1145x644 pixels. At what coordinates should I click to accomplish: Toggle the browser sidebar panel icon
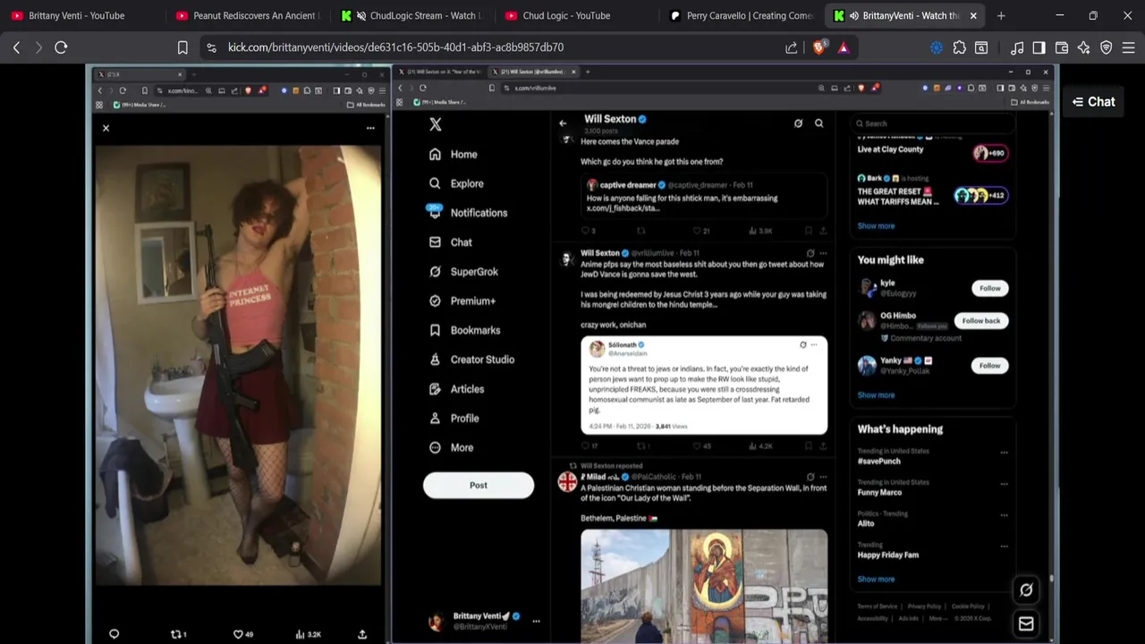1039,47
